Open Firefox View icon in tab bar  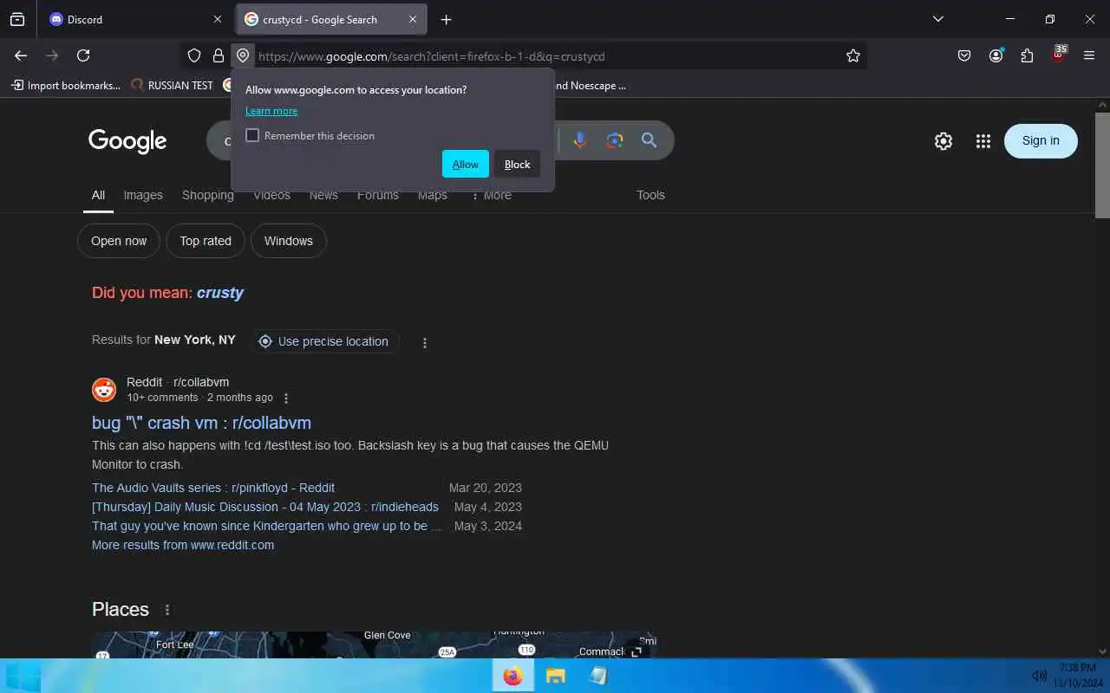click(17, 19)
